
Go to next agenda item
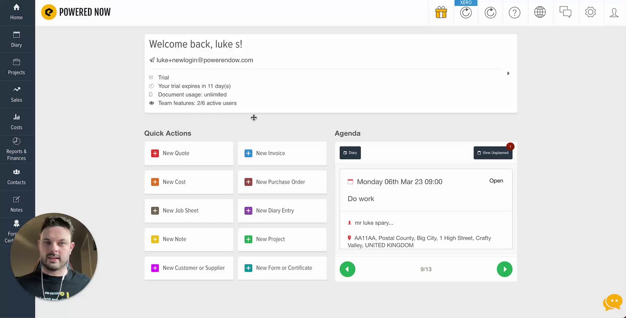(505, 269)
